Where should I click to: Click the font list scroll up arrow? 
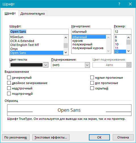66,38
